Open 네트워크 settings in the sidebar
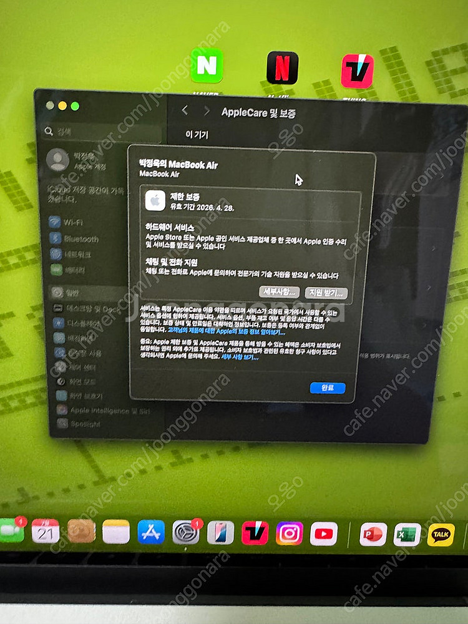Screen dimensions: 468x624 [x=71, y=255]
